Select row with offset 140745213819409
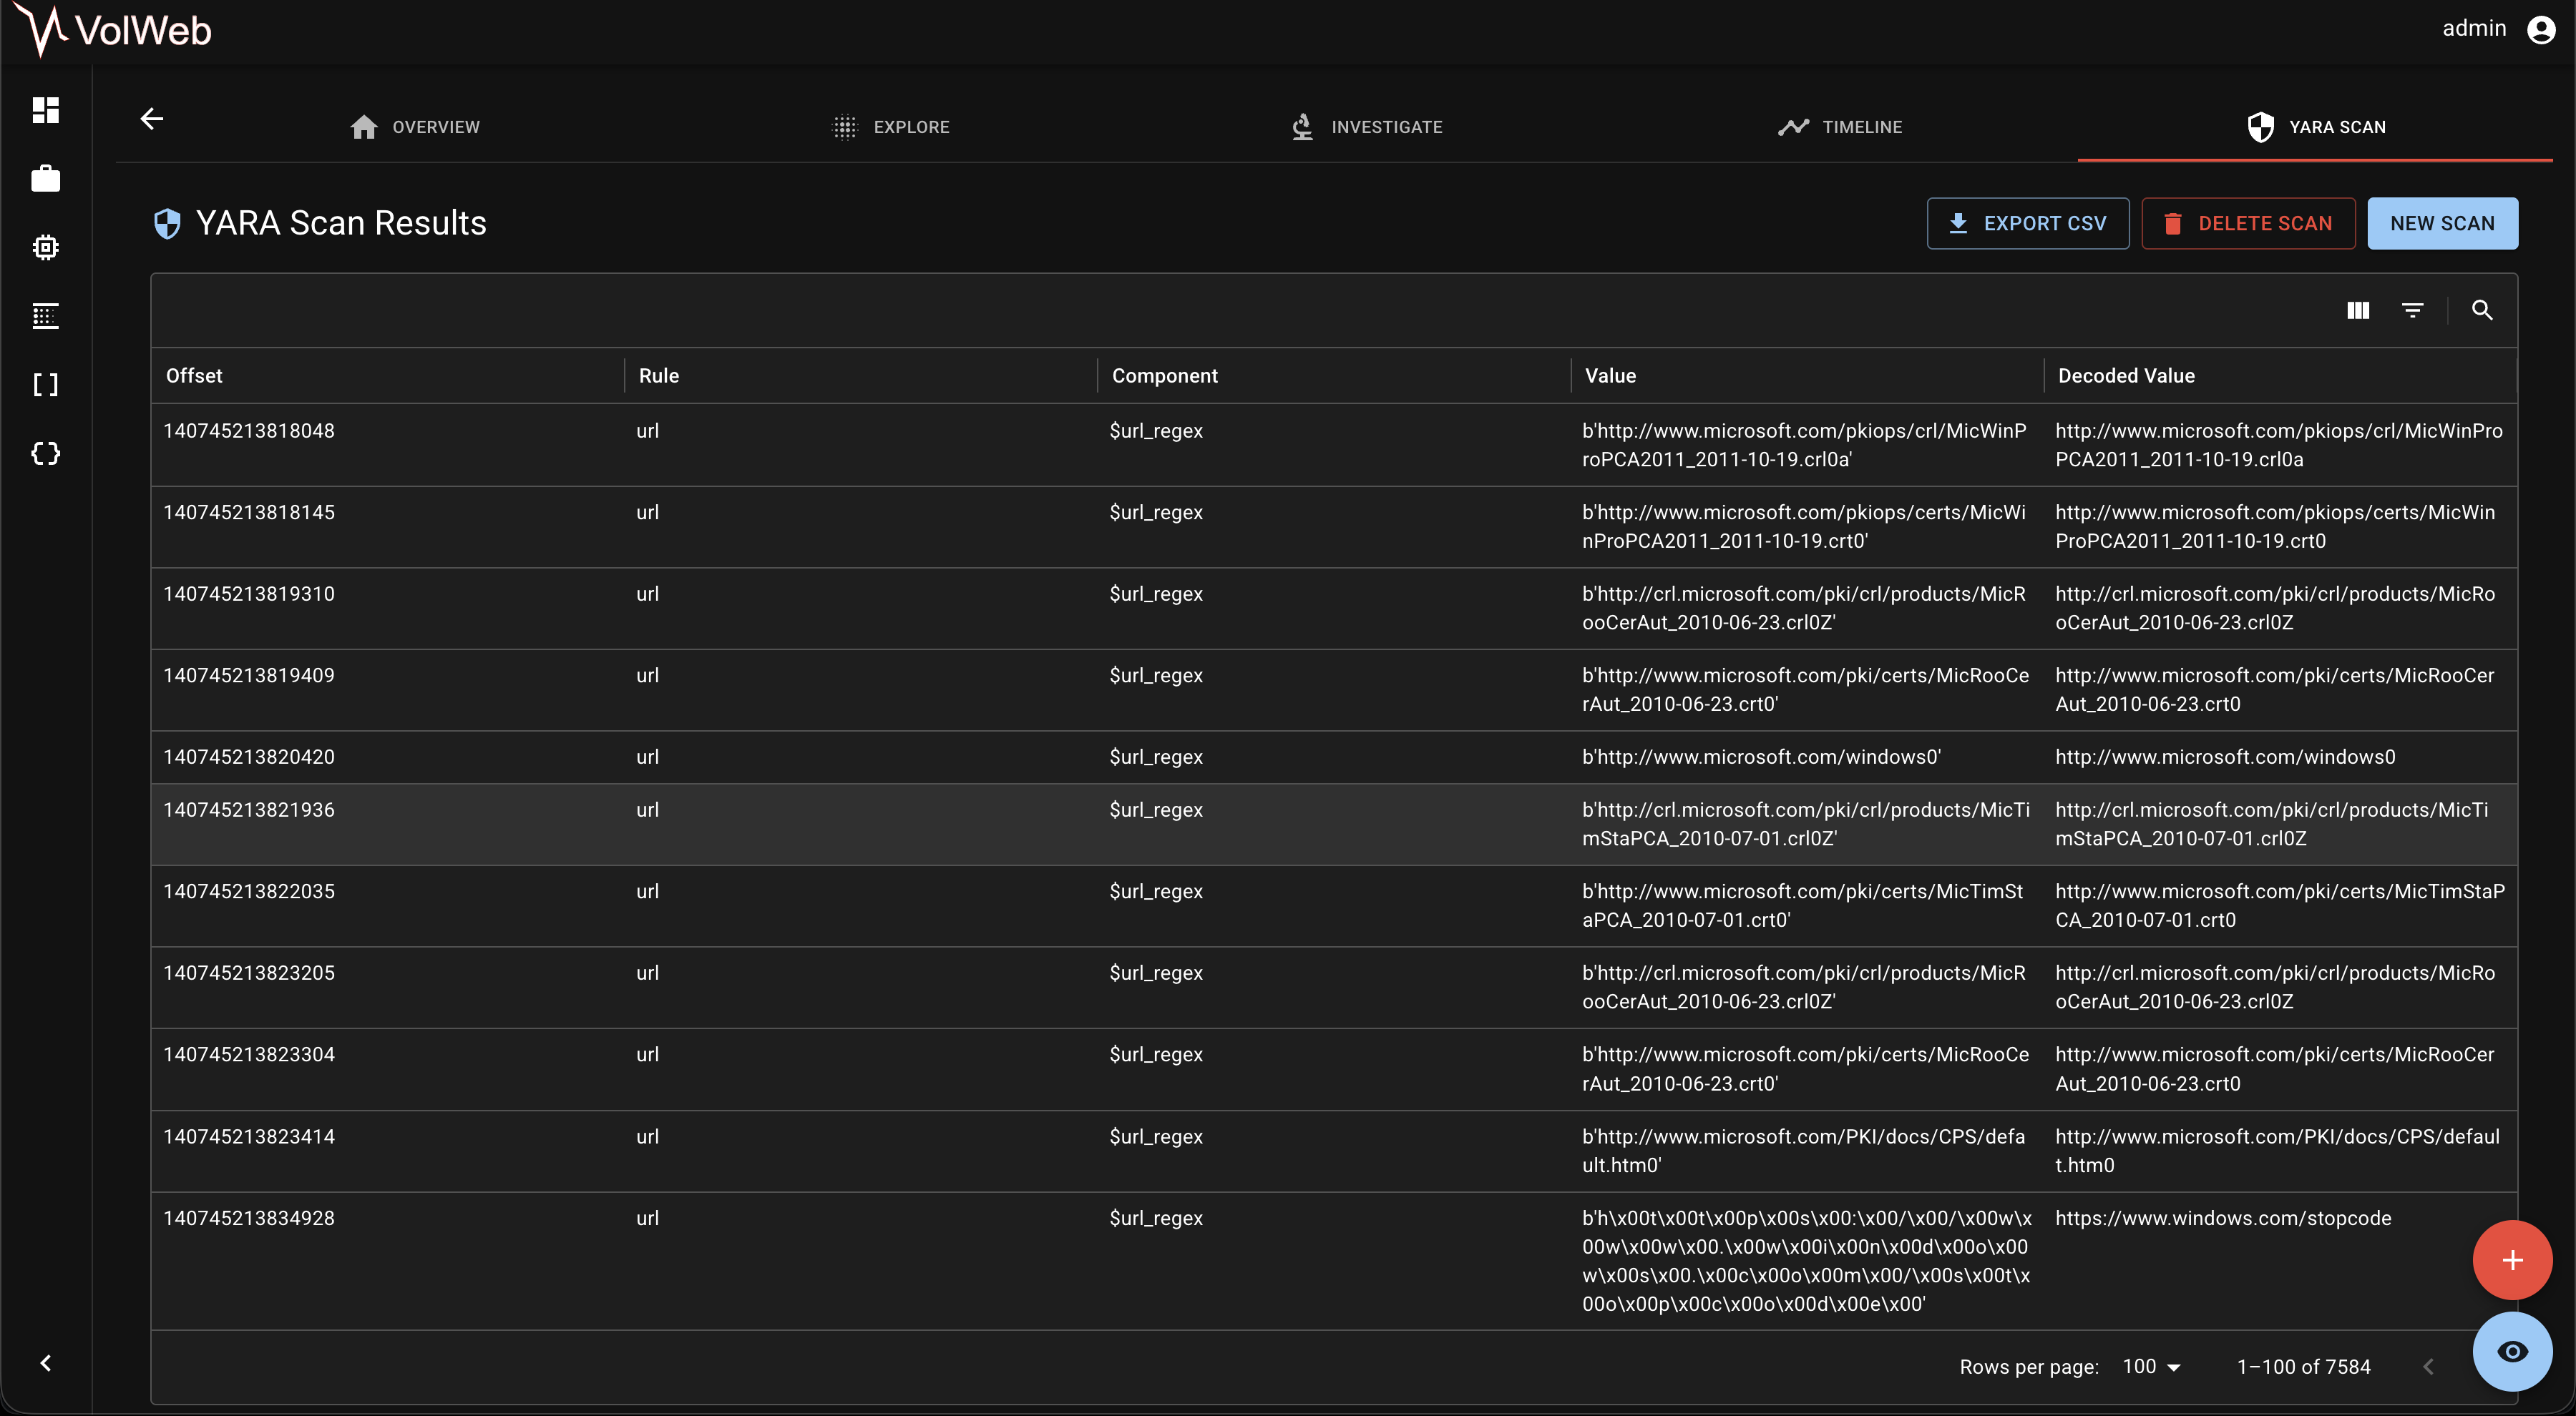 coord(1334,689)
